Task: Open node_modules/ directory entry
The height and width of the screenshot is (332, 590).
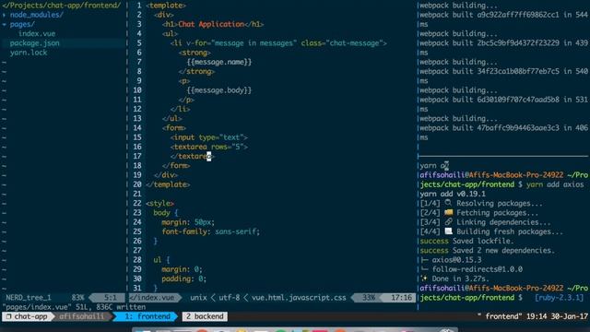Action: tap(37, 15)
